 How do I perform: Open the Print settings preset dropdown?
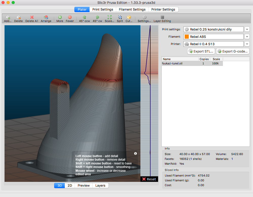(247, 29)
